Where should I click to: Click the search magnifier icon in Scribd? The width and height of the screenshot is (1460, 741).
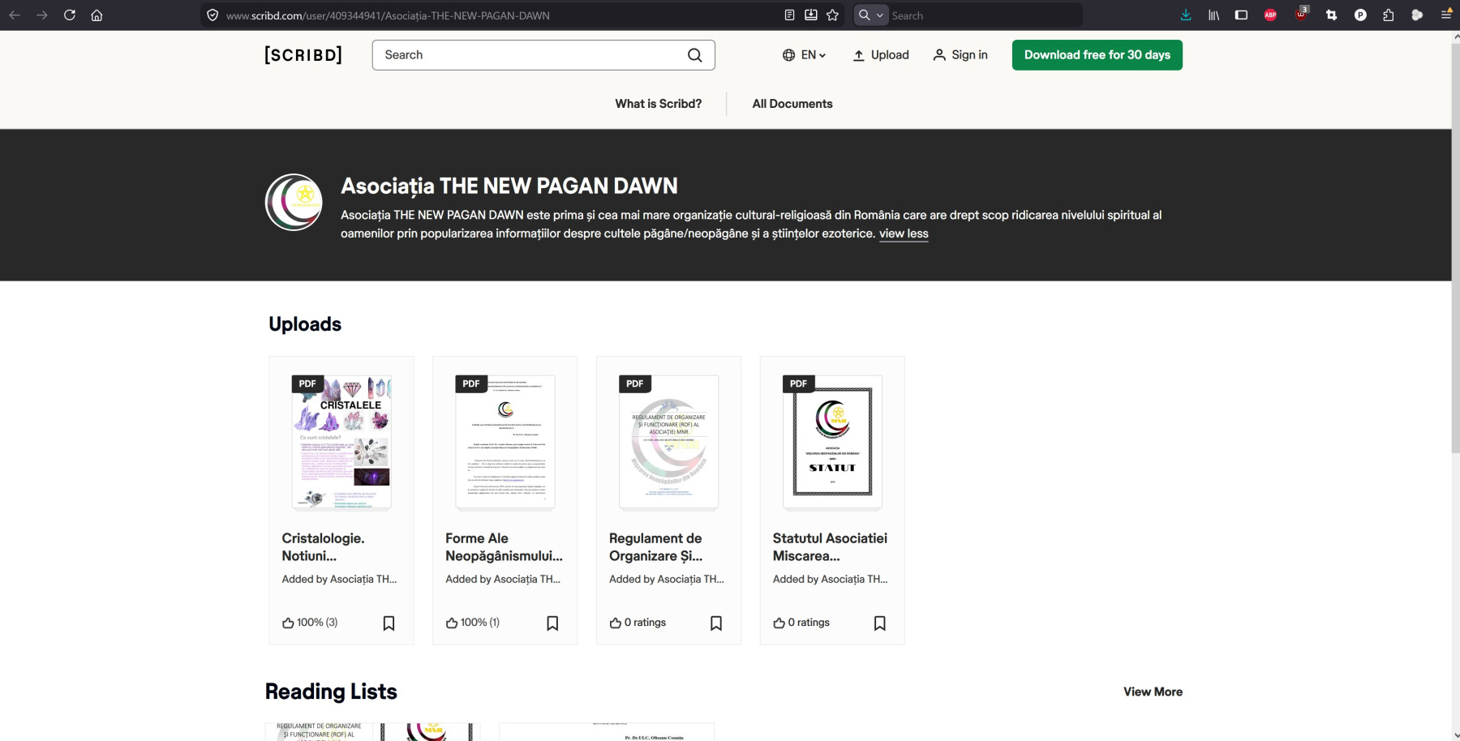point(694,55)
